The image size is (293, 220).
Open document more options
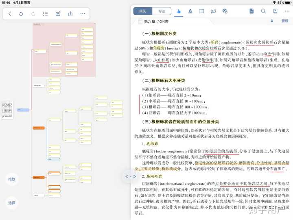click(x=287, y=11)
